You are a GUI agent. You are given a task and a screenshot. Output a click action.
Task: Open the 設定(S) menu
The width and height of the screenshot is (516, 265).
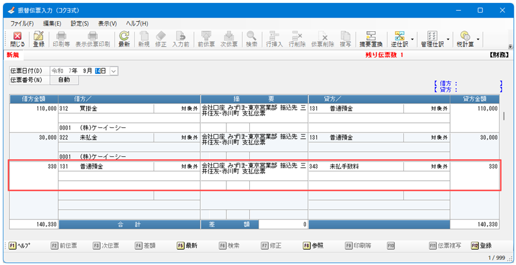[80, 23]
